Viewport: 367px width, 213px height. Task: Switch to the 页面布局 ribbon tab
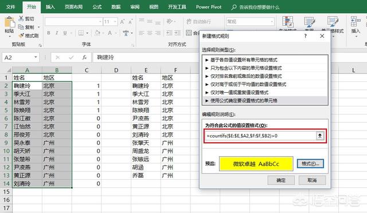pyautogui.click(x=73, y=7)
